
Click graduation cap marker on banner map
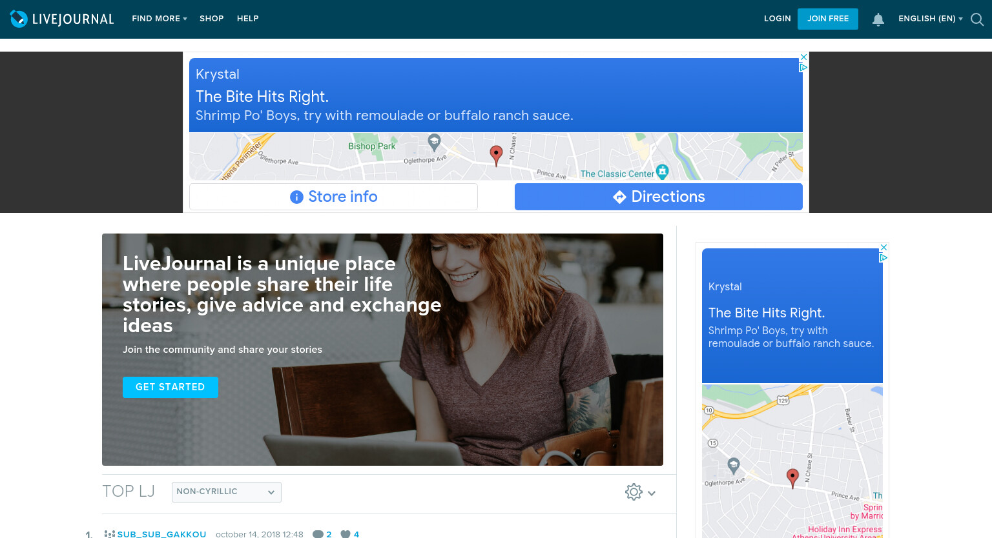pyautogui.click(x=435, y=141)
